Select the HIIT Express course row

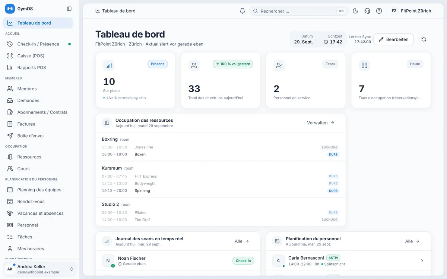[x=220, y=176]
